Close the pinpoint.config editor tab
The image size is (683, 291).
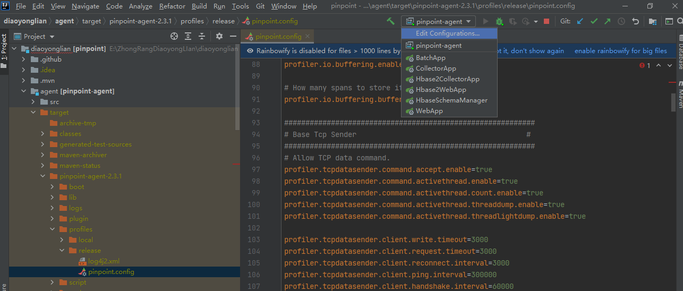[x=307, y=37]
